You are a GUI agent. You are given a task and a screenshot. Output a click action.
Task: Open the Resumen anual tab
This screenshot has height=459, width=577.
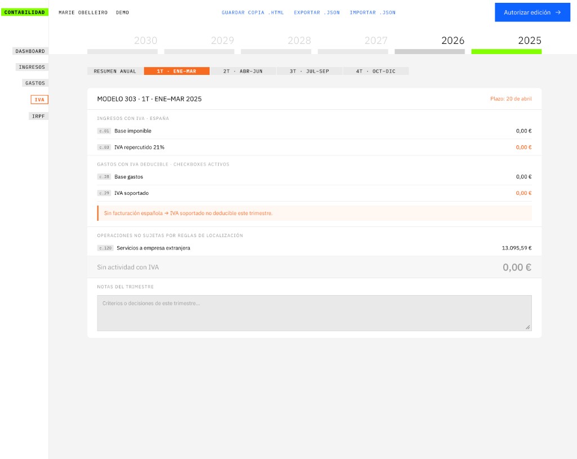tap(115, 71)
